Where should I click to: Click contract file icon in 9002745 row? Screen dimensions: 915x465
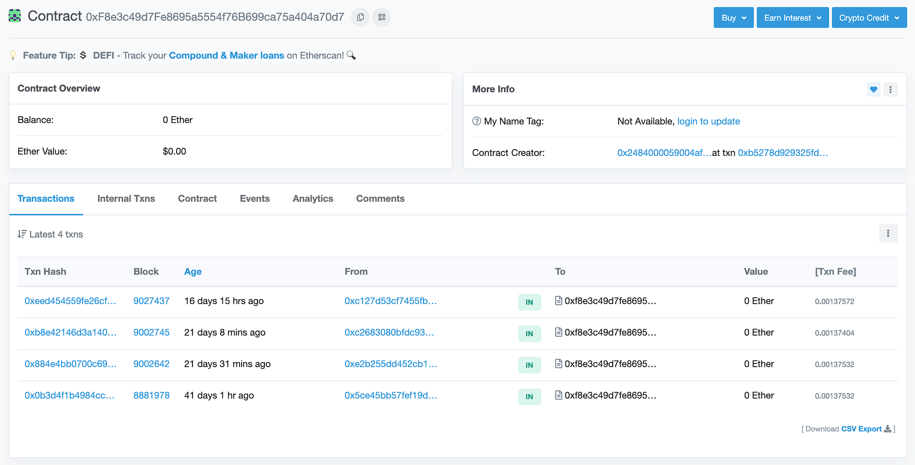point(558,332)
